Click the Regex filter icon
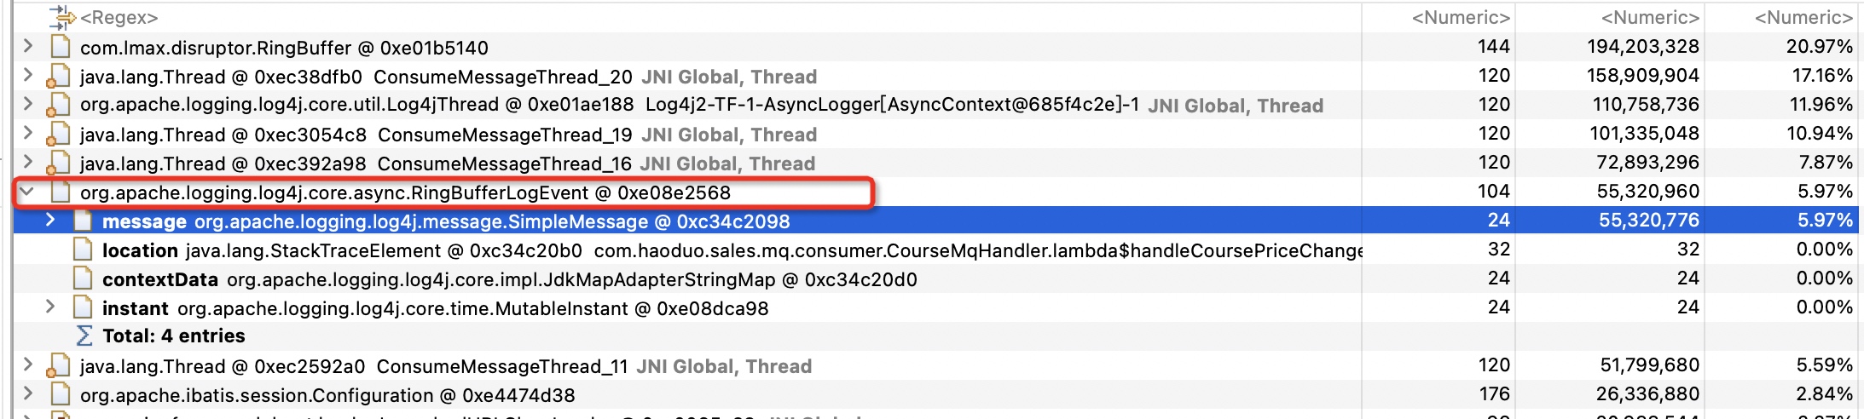1864x419 pixels. (62, 18)
